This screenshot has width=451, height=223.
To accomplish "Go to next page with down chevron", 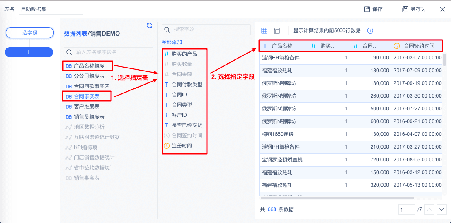I will click(442, 209).
